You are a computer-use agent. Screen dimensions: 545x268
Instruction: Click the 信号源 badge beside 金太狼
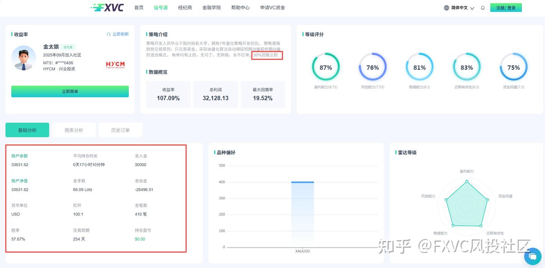point(68,47)
